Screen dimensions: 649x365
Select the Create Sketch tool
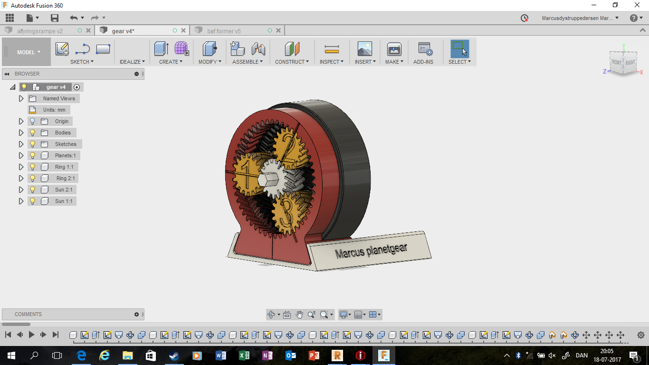coord(62,49)
